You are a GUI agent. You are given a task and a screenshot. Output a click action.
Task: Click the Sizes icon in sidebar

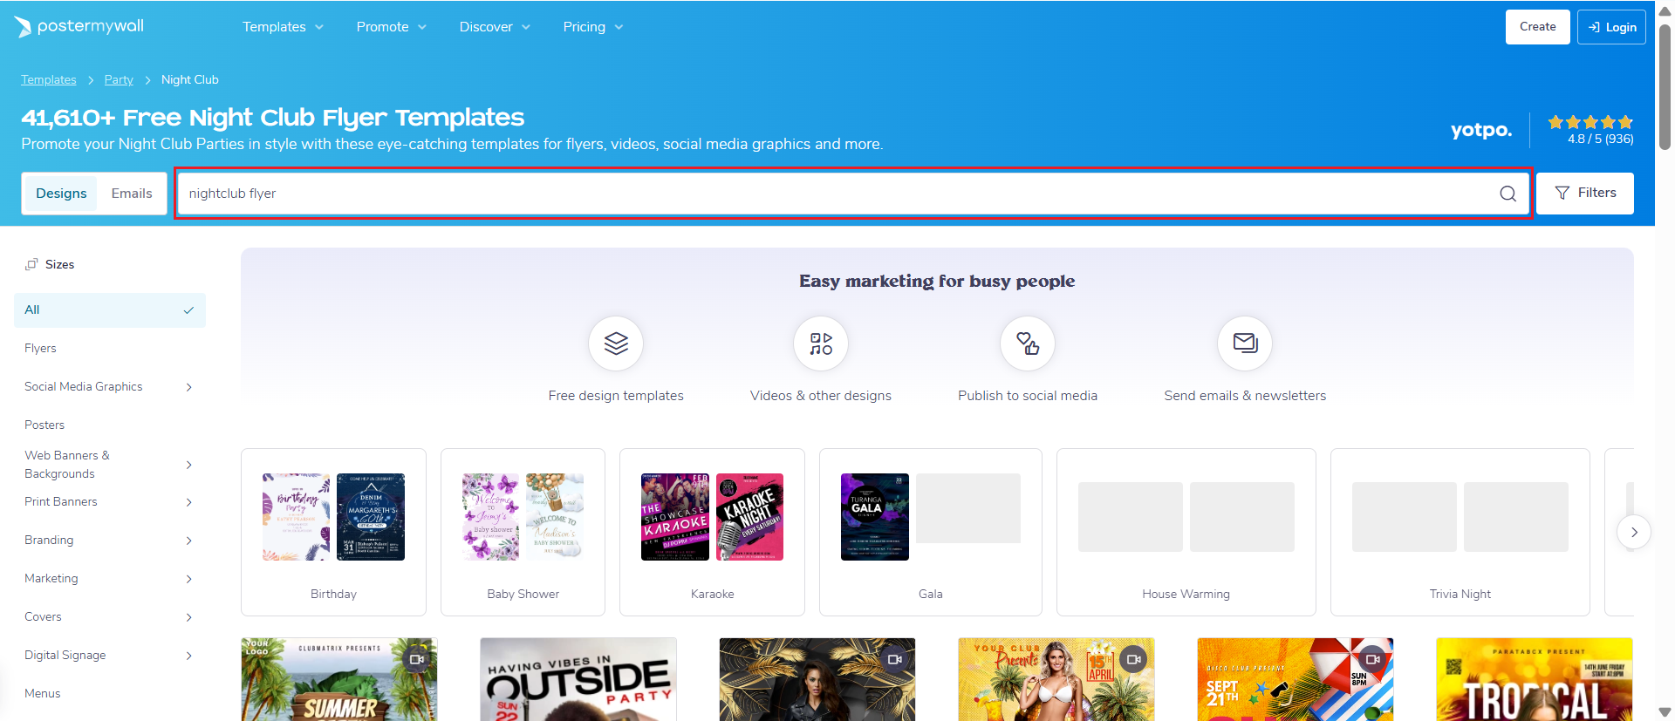click(31, 264)
